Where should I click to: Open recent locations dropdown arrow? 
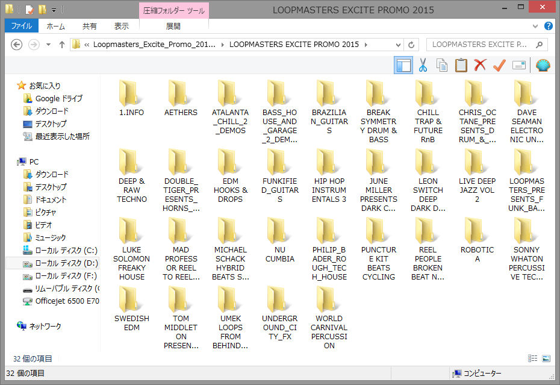(48, 45)
